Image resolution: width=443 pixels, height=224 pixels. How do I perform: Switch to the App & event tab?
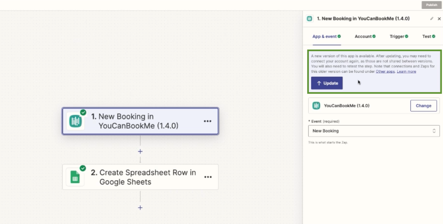point(326,36)
